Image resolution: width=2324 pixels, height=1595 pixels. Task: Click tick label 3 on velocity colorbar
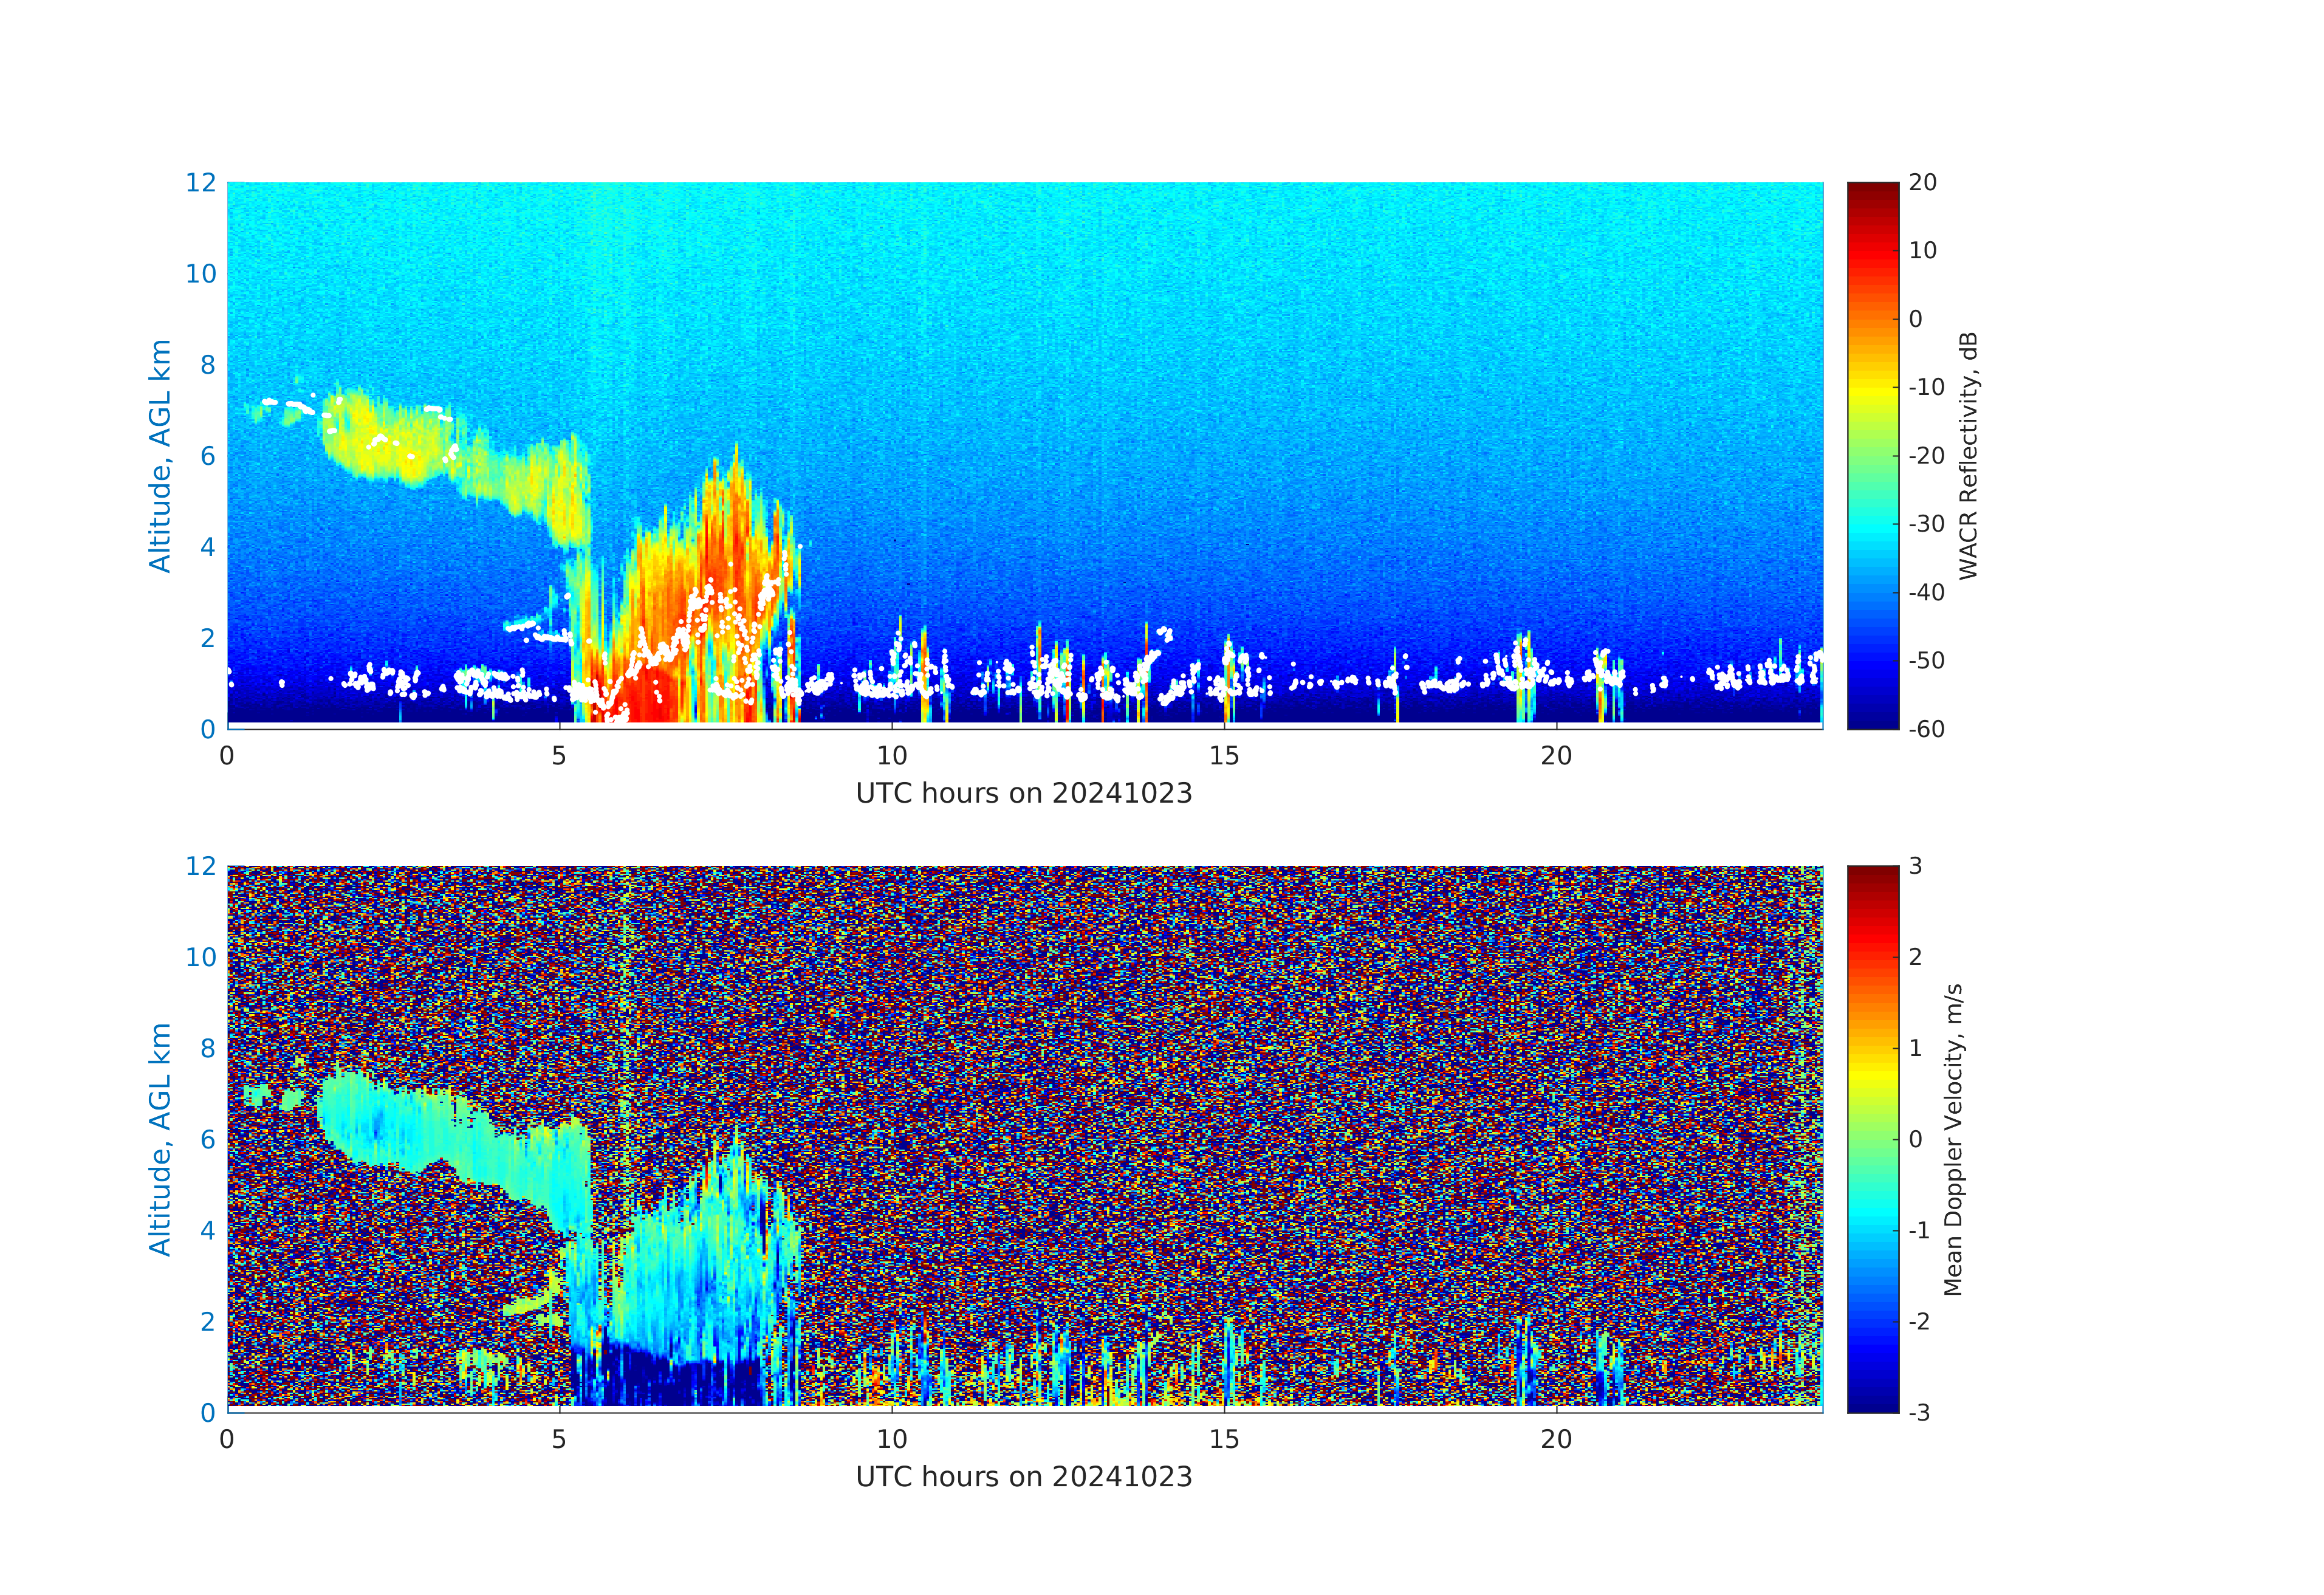pos(1915,866)
